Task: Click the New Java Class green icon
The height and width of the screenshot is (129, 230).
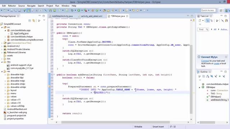Action: pos(97,10)
